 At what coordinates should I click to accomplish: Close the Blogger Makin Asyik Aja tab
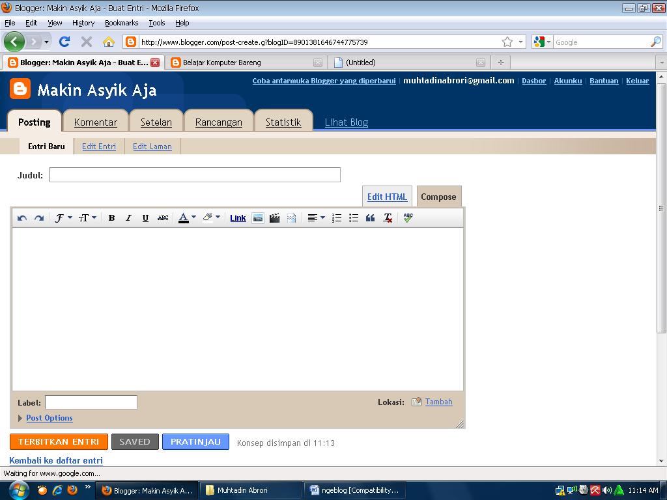155,62
